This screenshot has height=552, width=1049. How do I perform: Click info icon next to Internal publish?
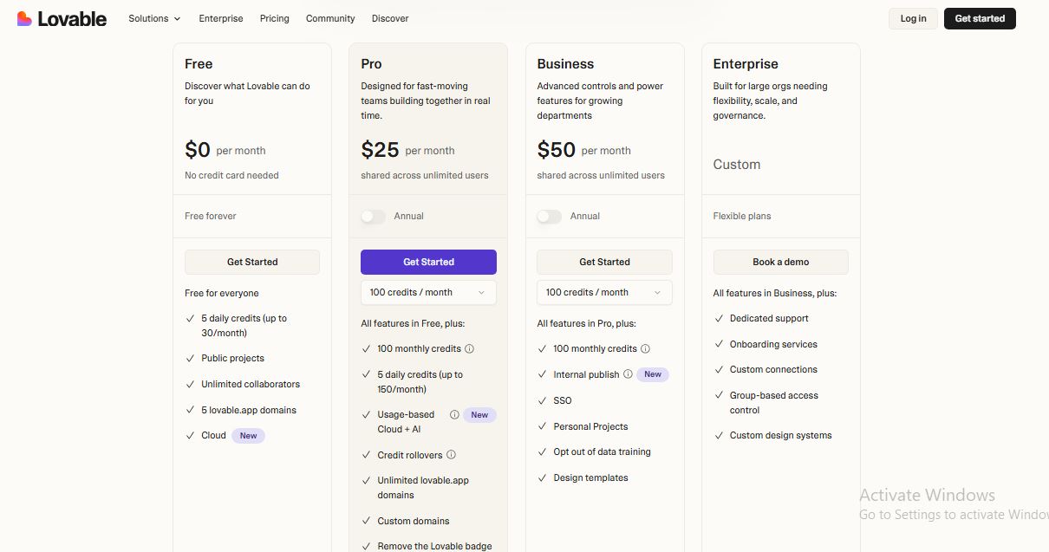tap(628, 374)
